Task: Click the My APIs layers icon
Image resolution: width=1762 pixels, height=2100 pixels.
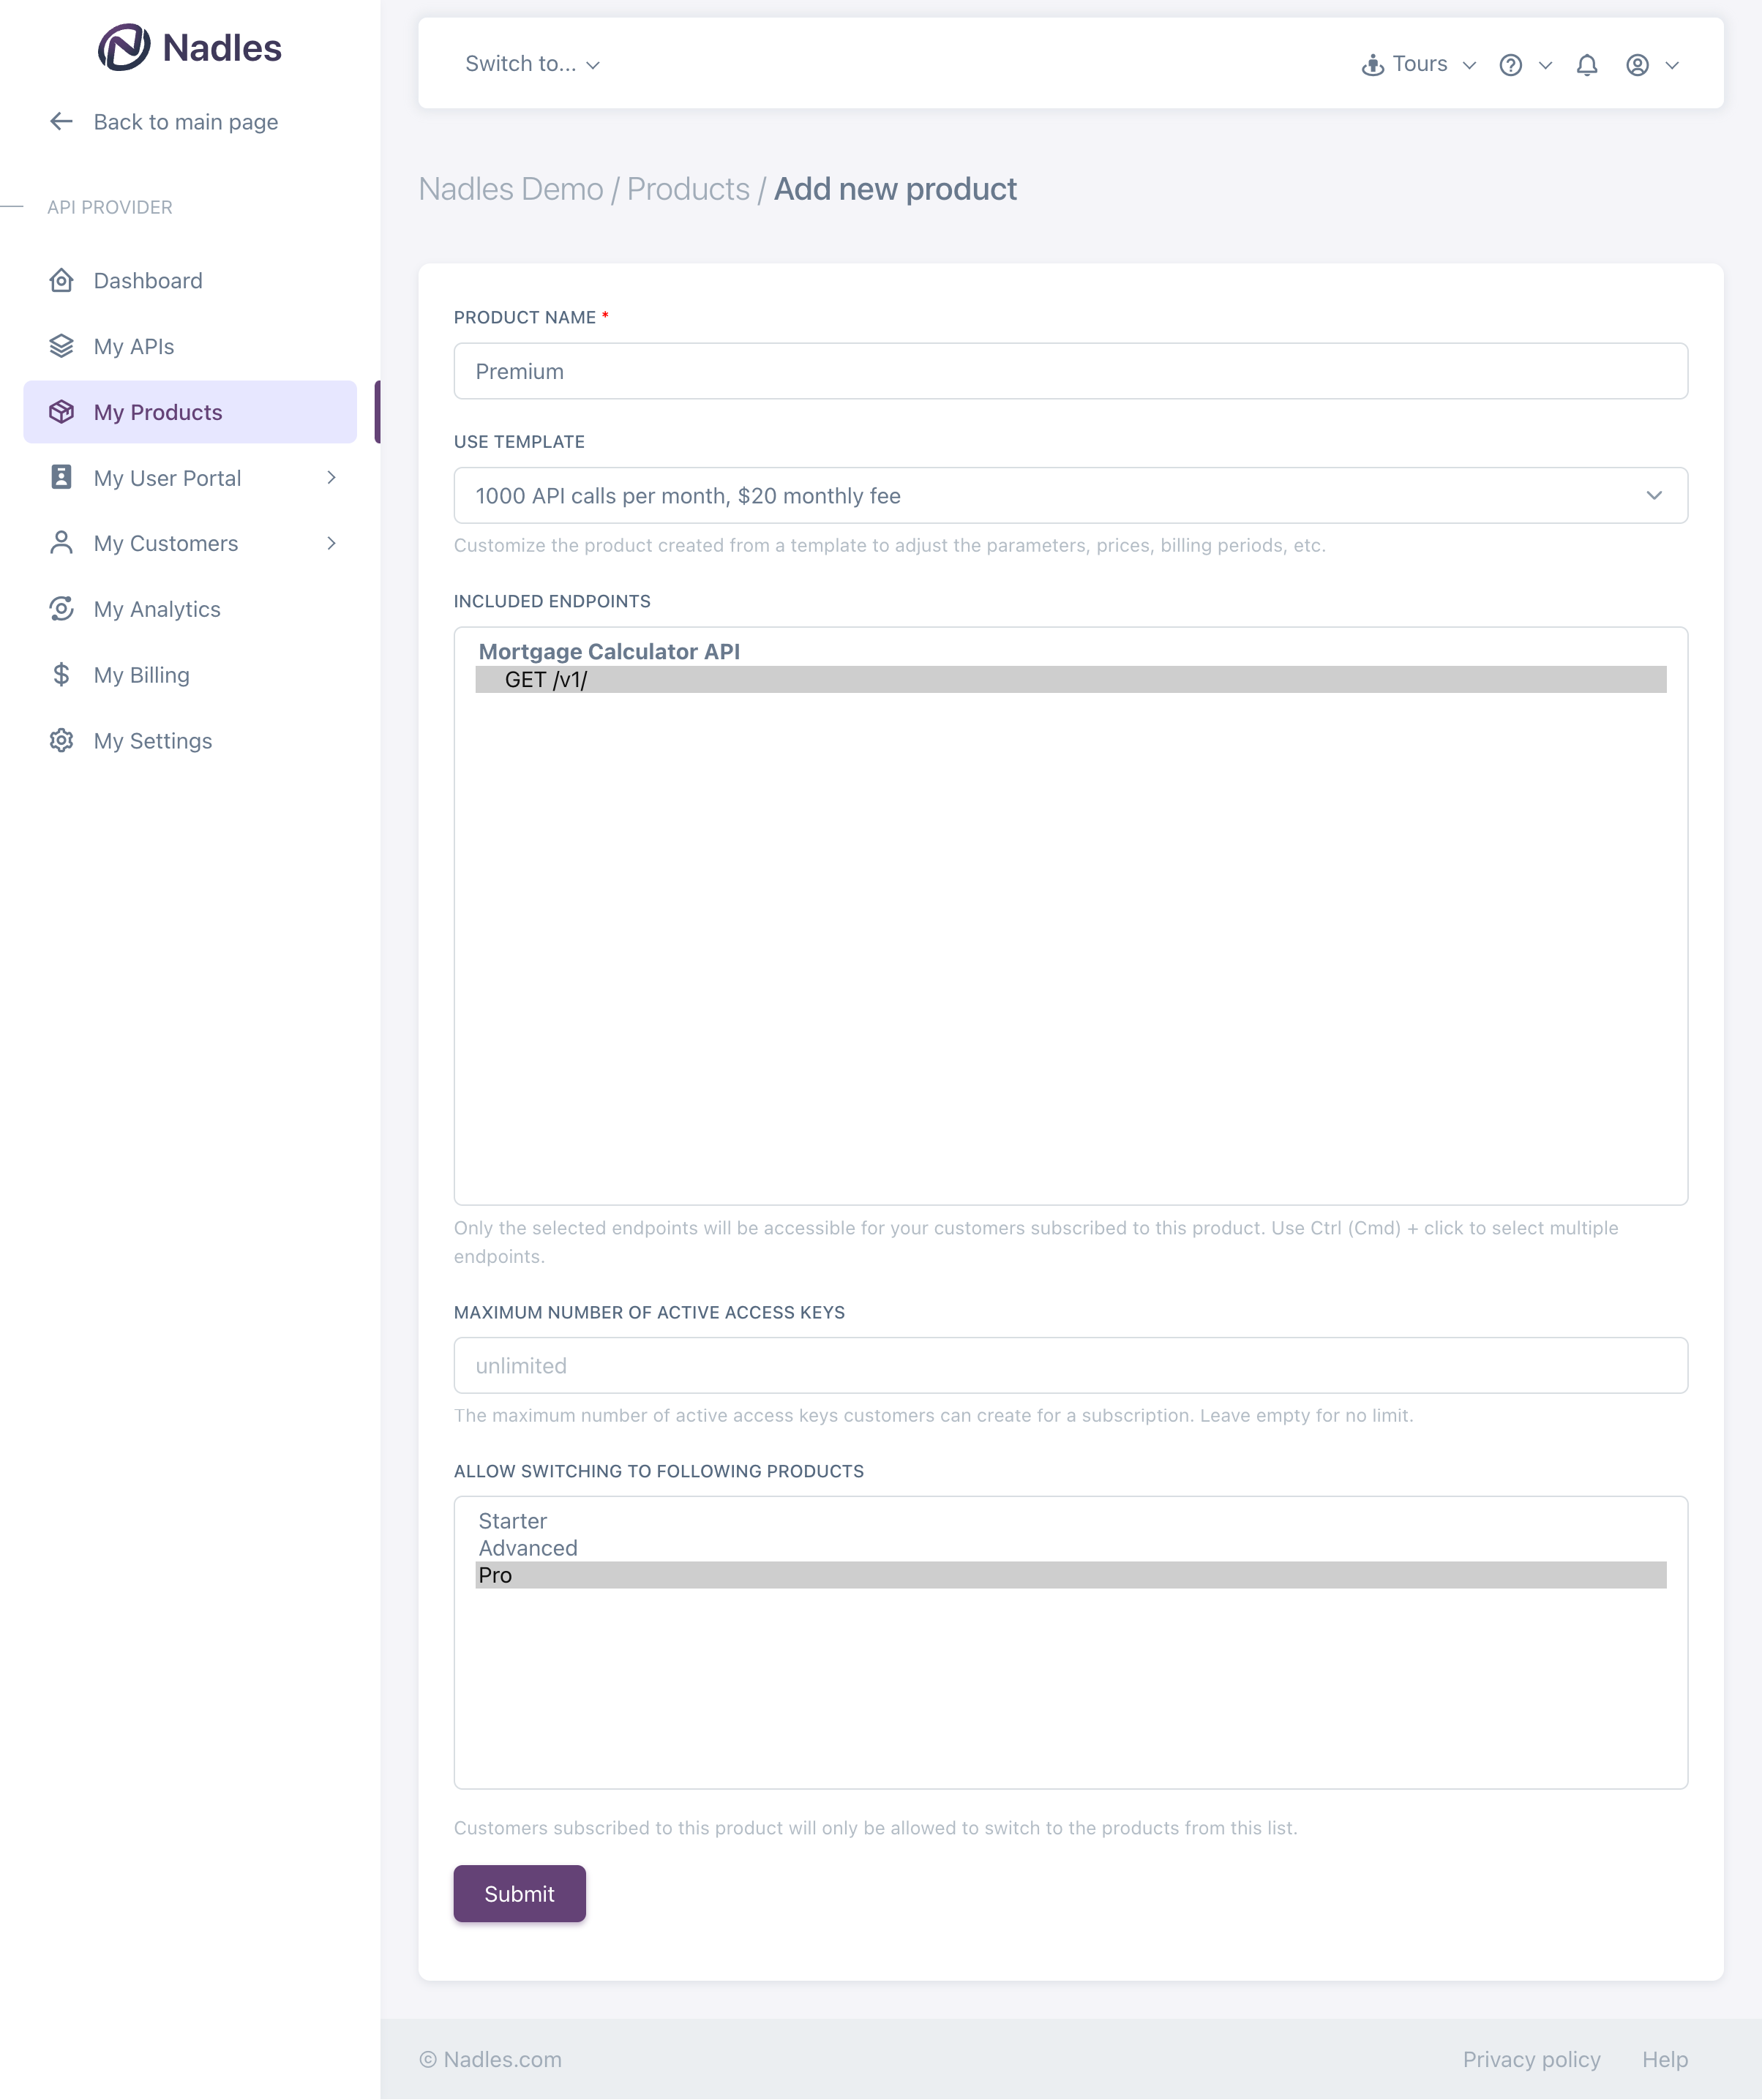Action: pyautogui.click(x=61, y=346)
